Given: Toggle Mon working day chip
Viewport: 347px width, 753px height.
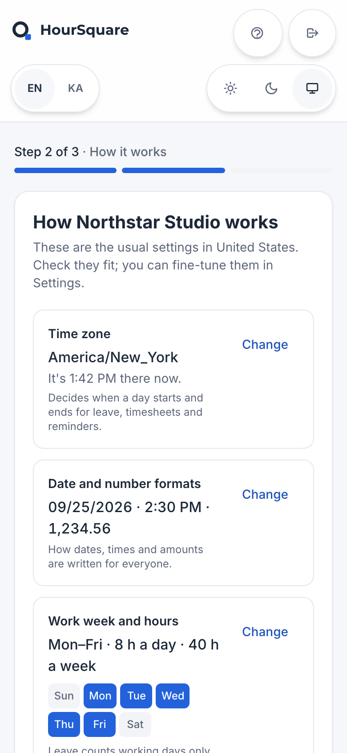Looking at the screenshot, I should pos(100,696).
